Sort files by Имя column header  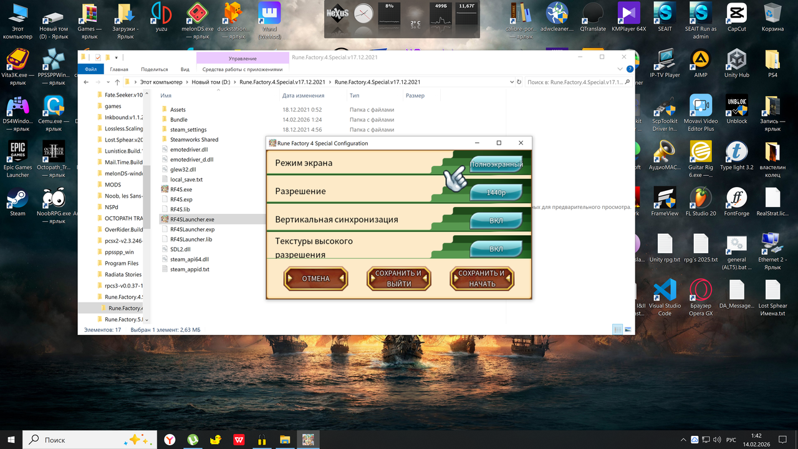click(x=217, y=95)
